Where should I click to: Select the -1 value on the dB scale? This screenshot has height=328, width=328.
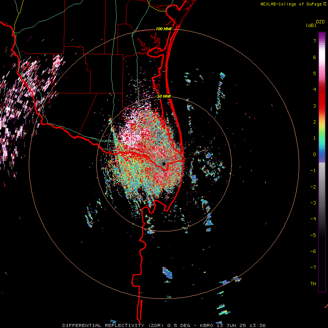(x=313, y=171)
